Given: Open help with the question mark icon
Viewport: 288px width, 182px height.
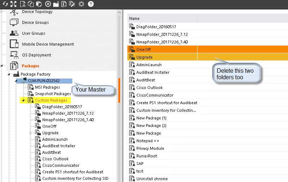Looking at the screenshot, I should 90,4.
